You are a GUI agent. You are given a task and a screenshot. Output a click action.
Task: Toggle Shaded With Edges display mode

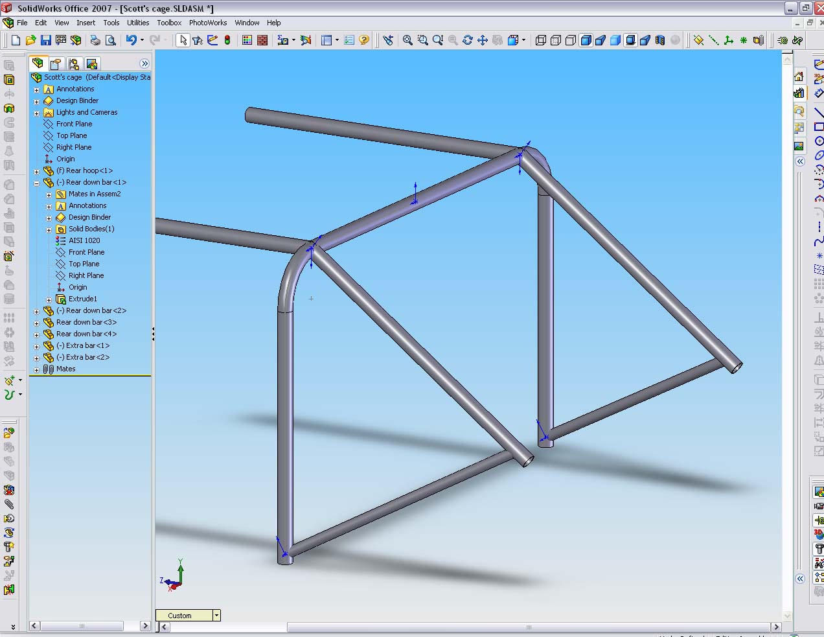click(x=586, y=40)
